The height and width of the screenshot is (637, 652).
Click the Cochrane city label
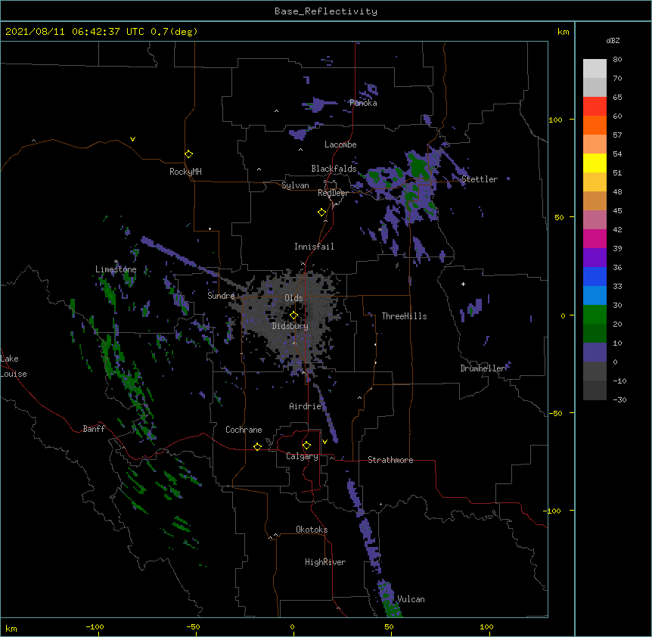tap(244, 430)
